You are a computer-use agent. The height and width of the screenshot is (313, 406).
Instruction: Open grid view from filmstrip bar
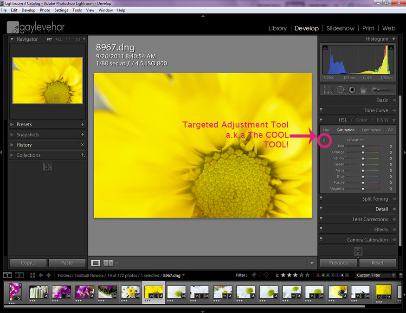(33, 275)
